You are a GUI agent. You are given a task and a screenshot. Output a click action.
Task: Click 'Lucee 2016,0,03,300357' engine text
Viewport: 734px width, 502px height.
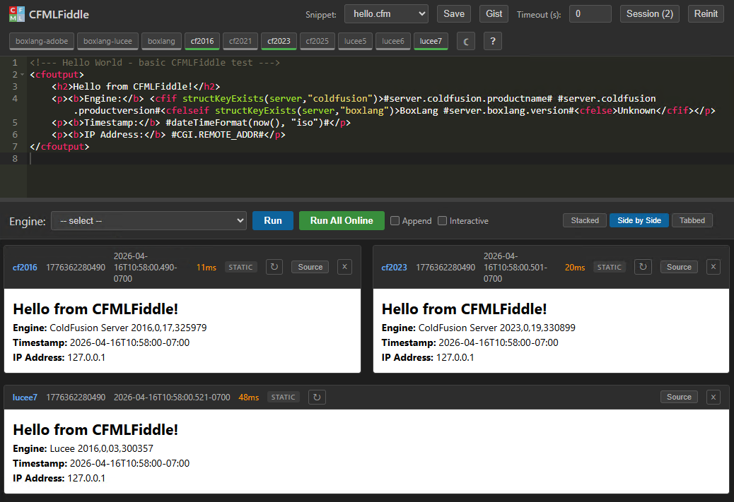point(102,448)
